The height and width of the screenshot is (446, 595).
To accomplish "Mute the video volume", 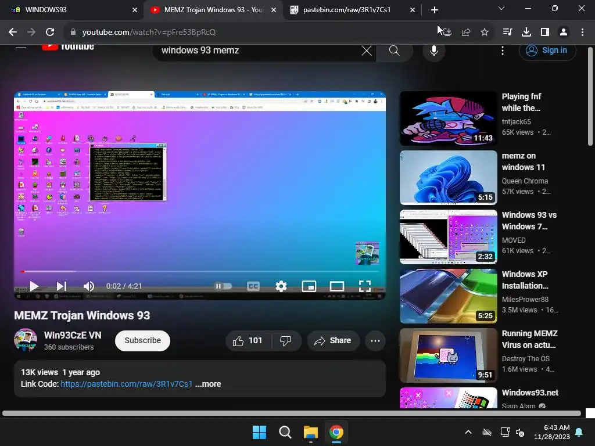I will tap(89, 286).
